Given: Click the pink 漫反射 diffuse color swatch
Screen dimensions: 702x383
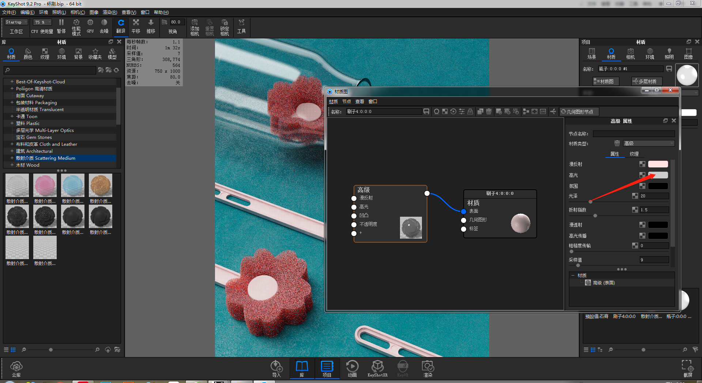Looking at the screenshot, I should [657, 164].
